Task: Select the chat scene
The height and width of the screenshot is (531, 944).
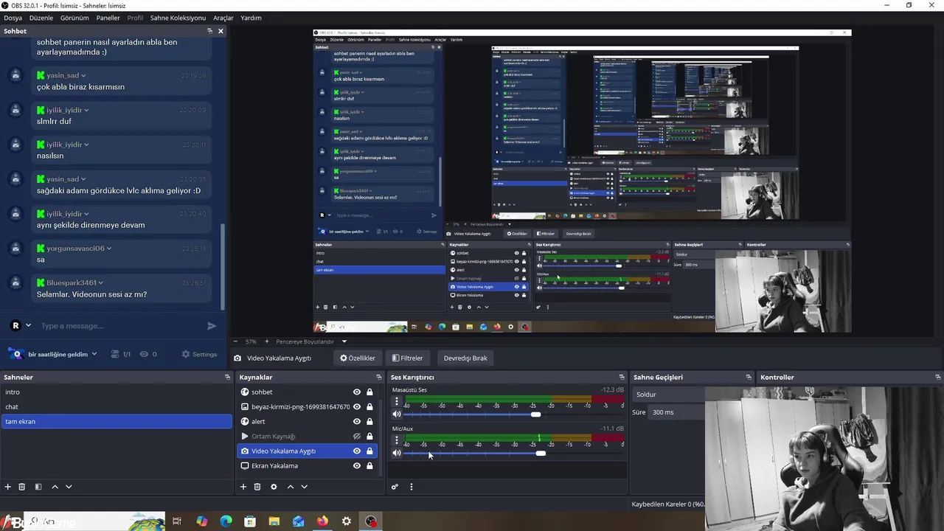Action: 117,407
